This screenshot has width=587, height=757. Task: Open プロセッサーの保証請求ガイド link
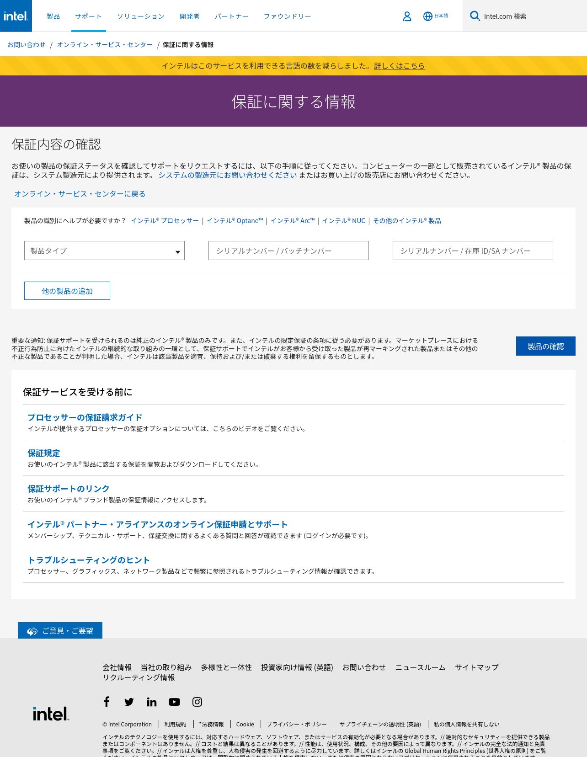tap(85, 417)
